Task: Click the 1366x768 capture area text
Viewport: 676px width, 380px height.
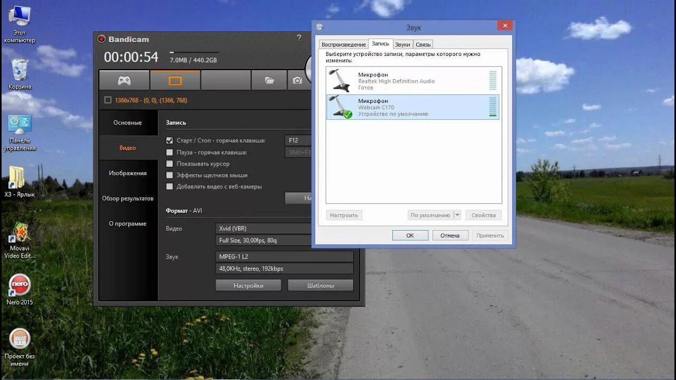Action: (151, 100)
